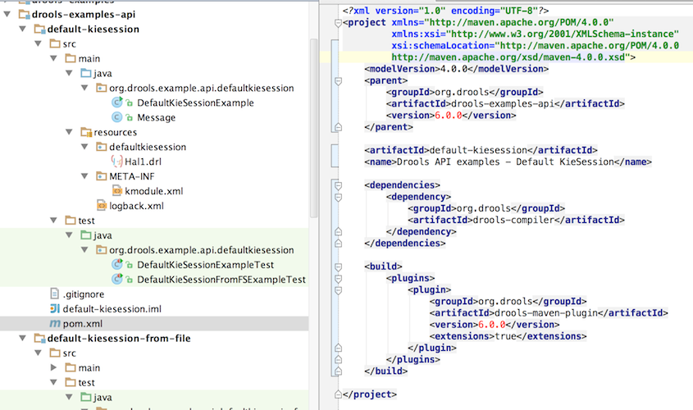The width and height of the screenshot is (693, 410).
Task: Click the kmodule.xml file icon
Action: pos(116,191)
